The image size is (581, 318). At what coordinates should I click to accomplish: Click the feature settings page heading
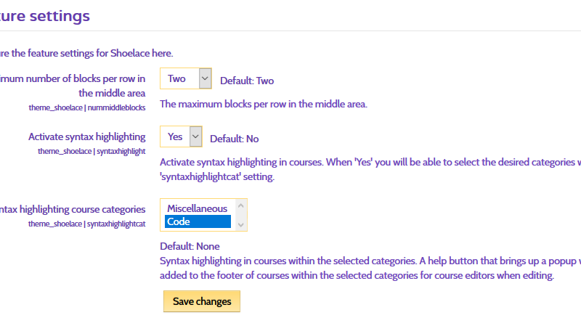(45, 15)
